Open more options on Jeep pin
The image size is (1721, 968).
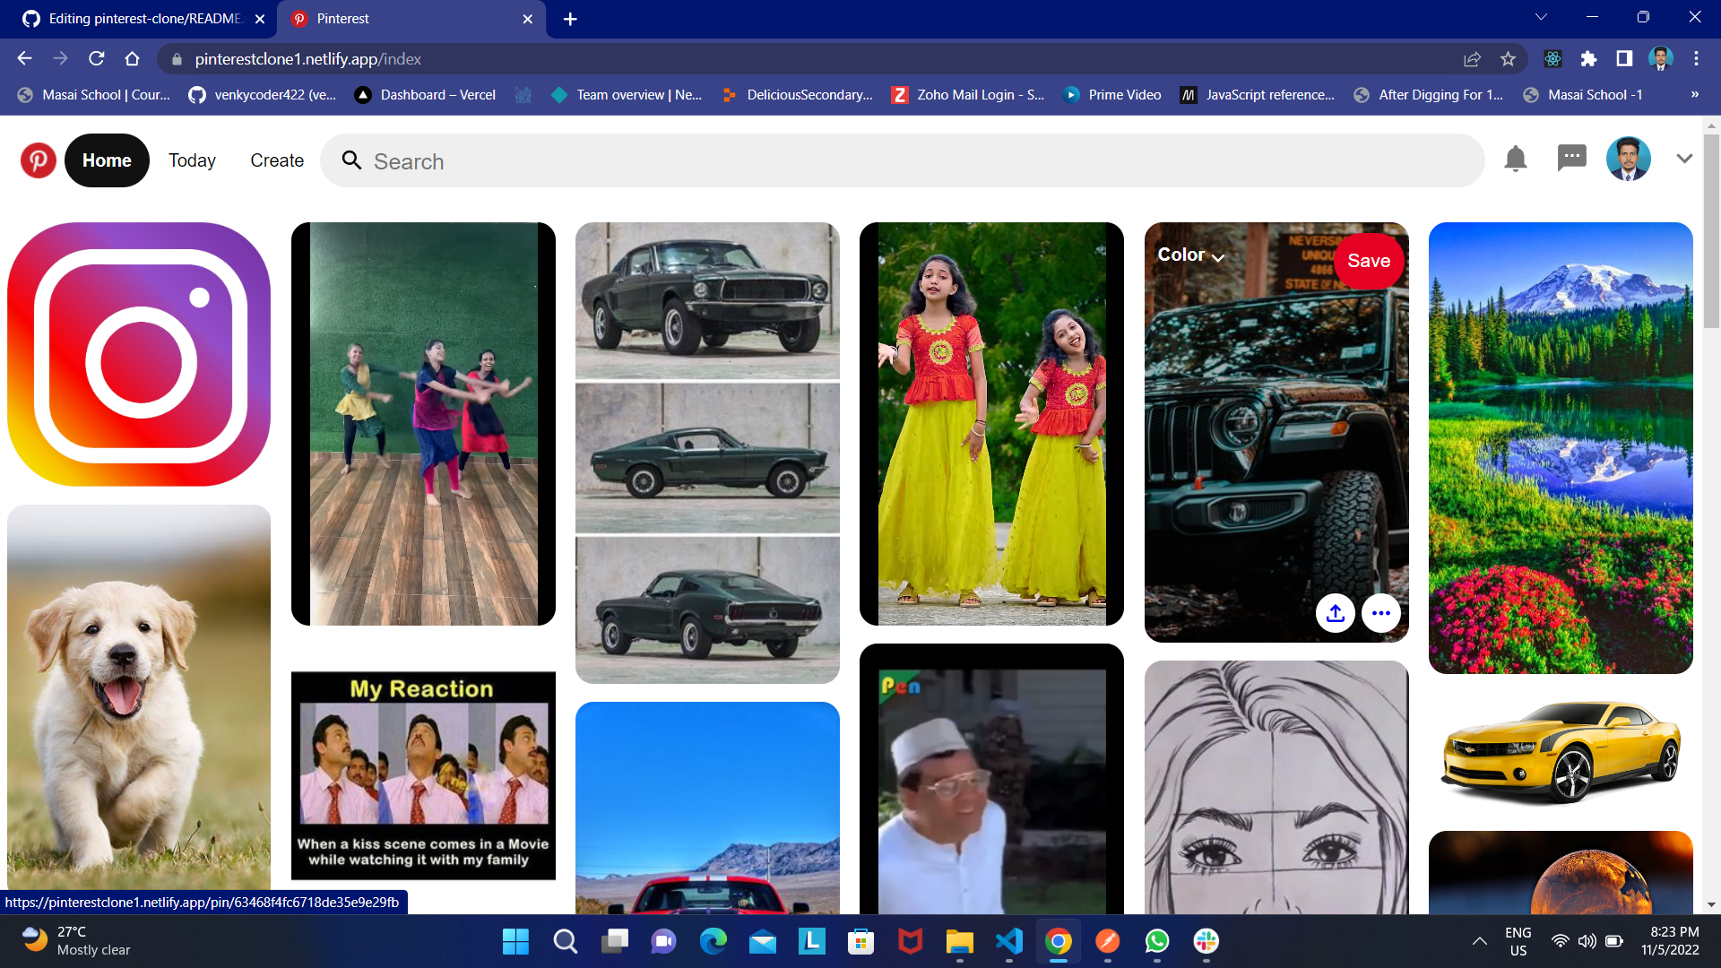click(x=1381, y=614)
